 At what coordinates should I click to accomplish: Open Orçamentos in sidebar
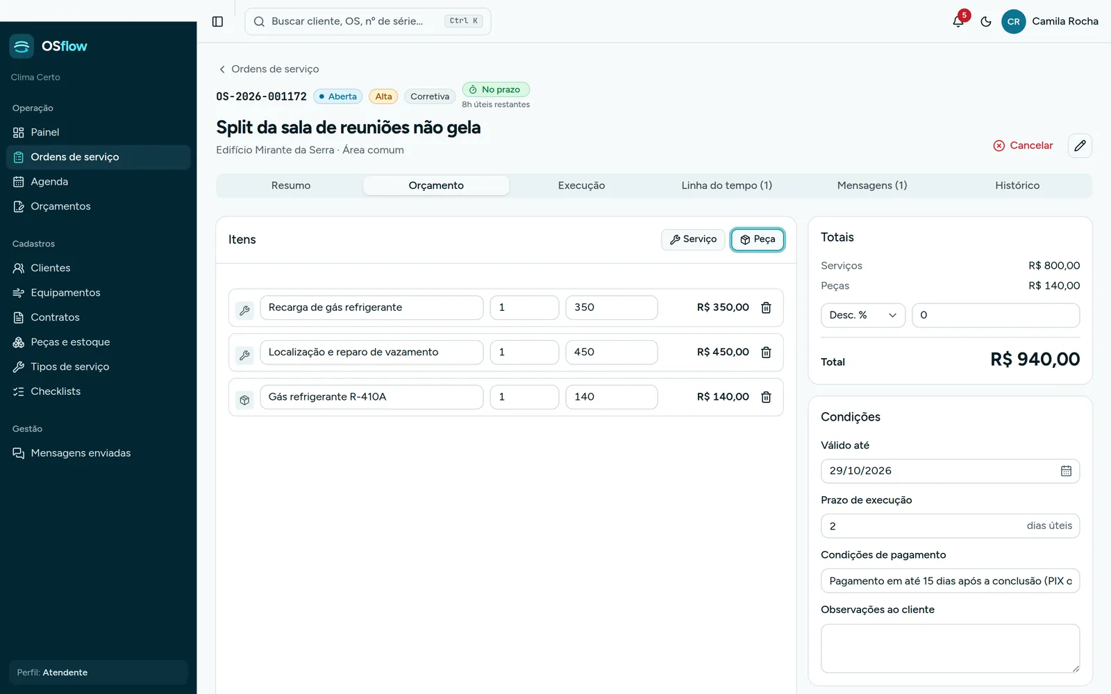coord(99,206)
